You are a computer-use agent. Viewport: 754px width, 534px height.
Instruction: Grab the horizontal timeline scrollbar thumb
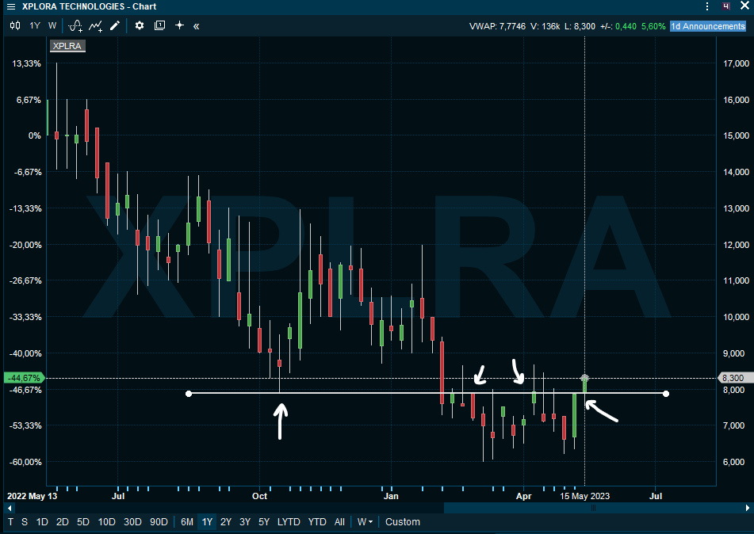(x=593, y=508)
